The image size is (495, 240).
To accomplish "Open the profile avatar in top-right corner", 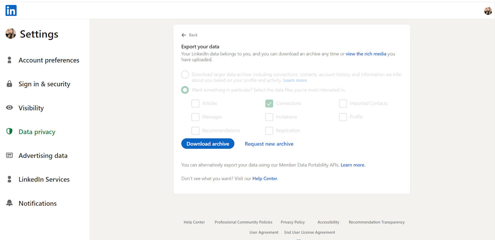I will click(x=488, y=11).
